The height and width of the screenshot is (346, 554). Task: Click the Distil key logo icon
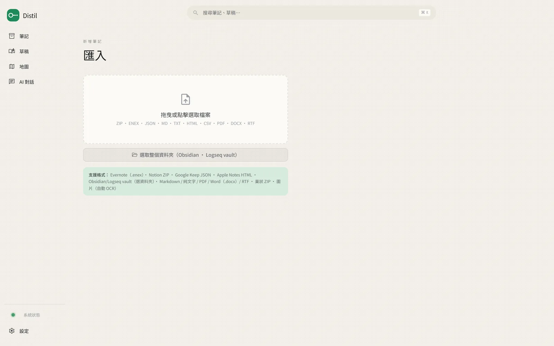point(13,15)
